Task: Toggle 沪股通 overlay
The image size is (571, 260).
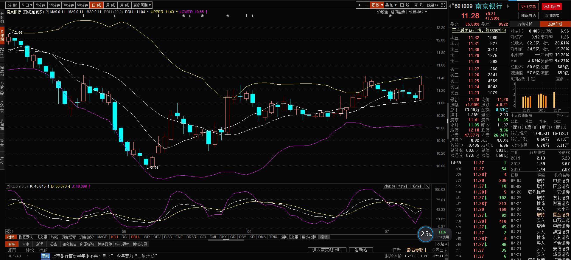Action: click(x=382, y=12)
